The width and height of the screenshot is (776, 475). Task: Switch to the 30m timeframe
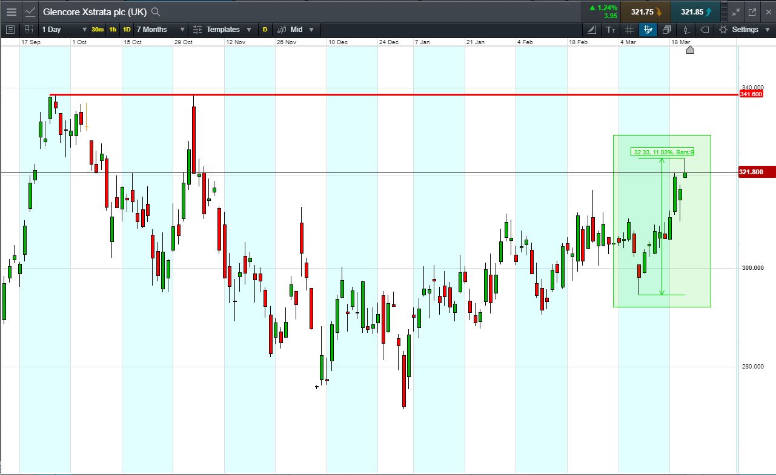pos(98,30)
